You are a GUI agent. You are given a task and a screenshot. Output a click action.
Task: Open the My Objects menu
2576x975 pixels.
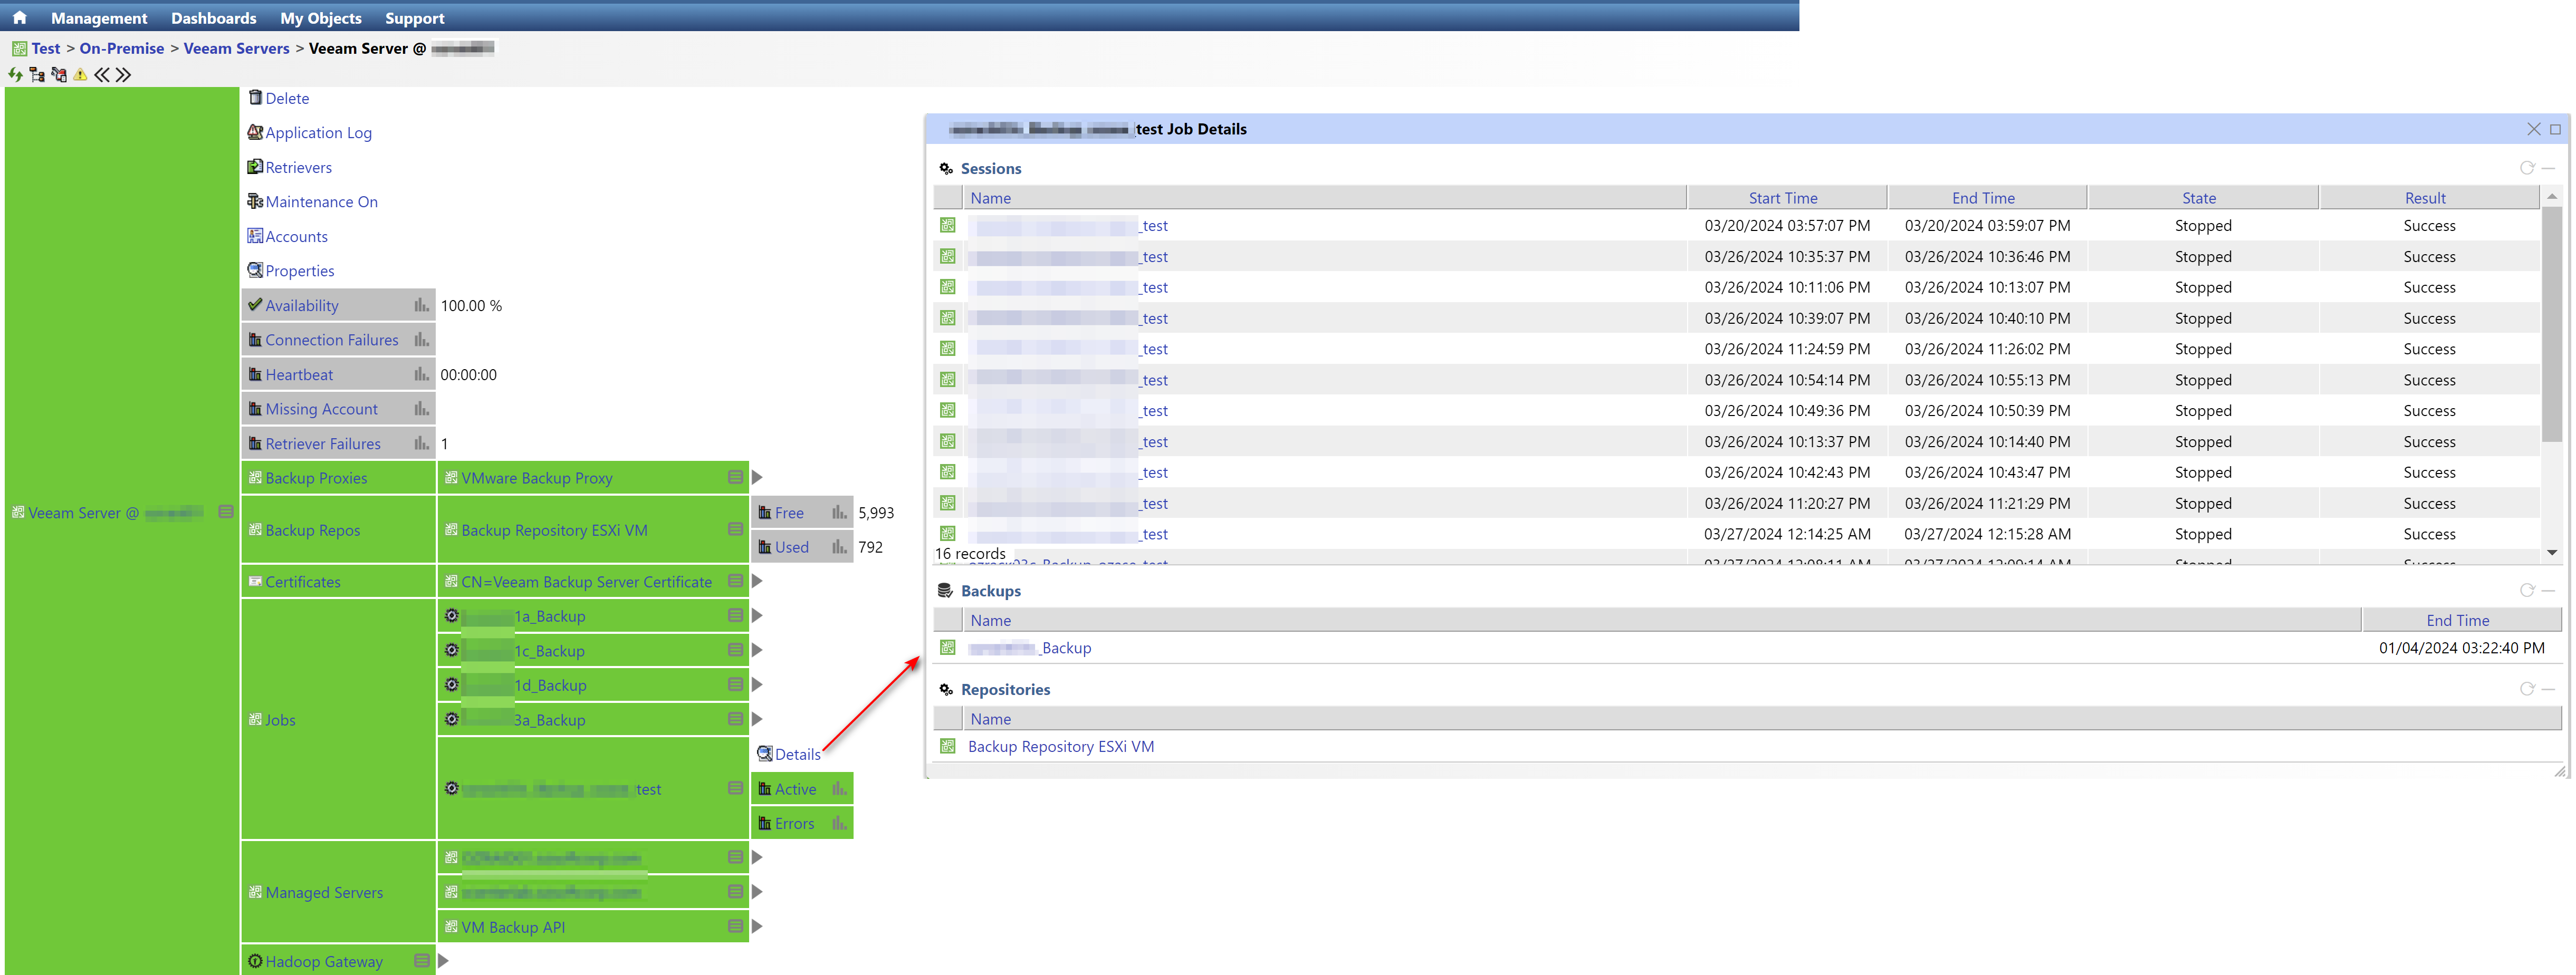pyautogui.click(x=320, y=18)
